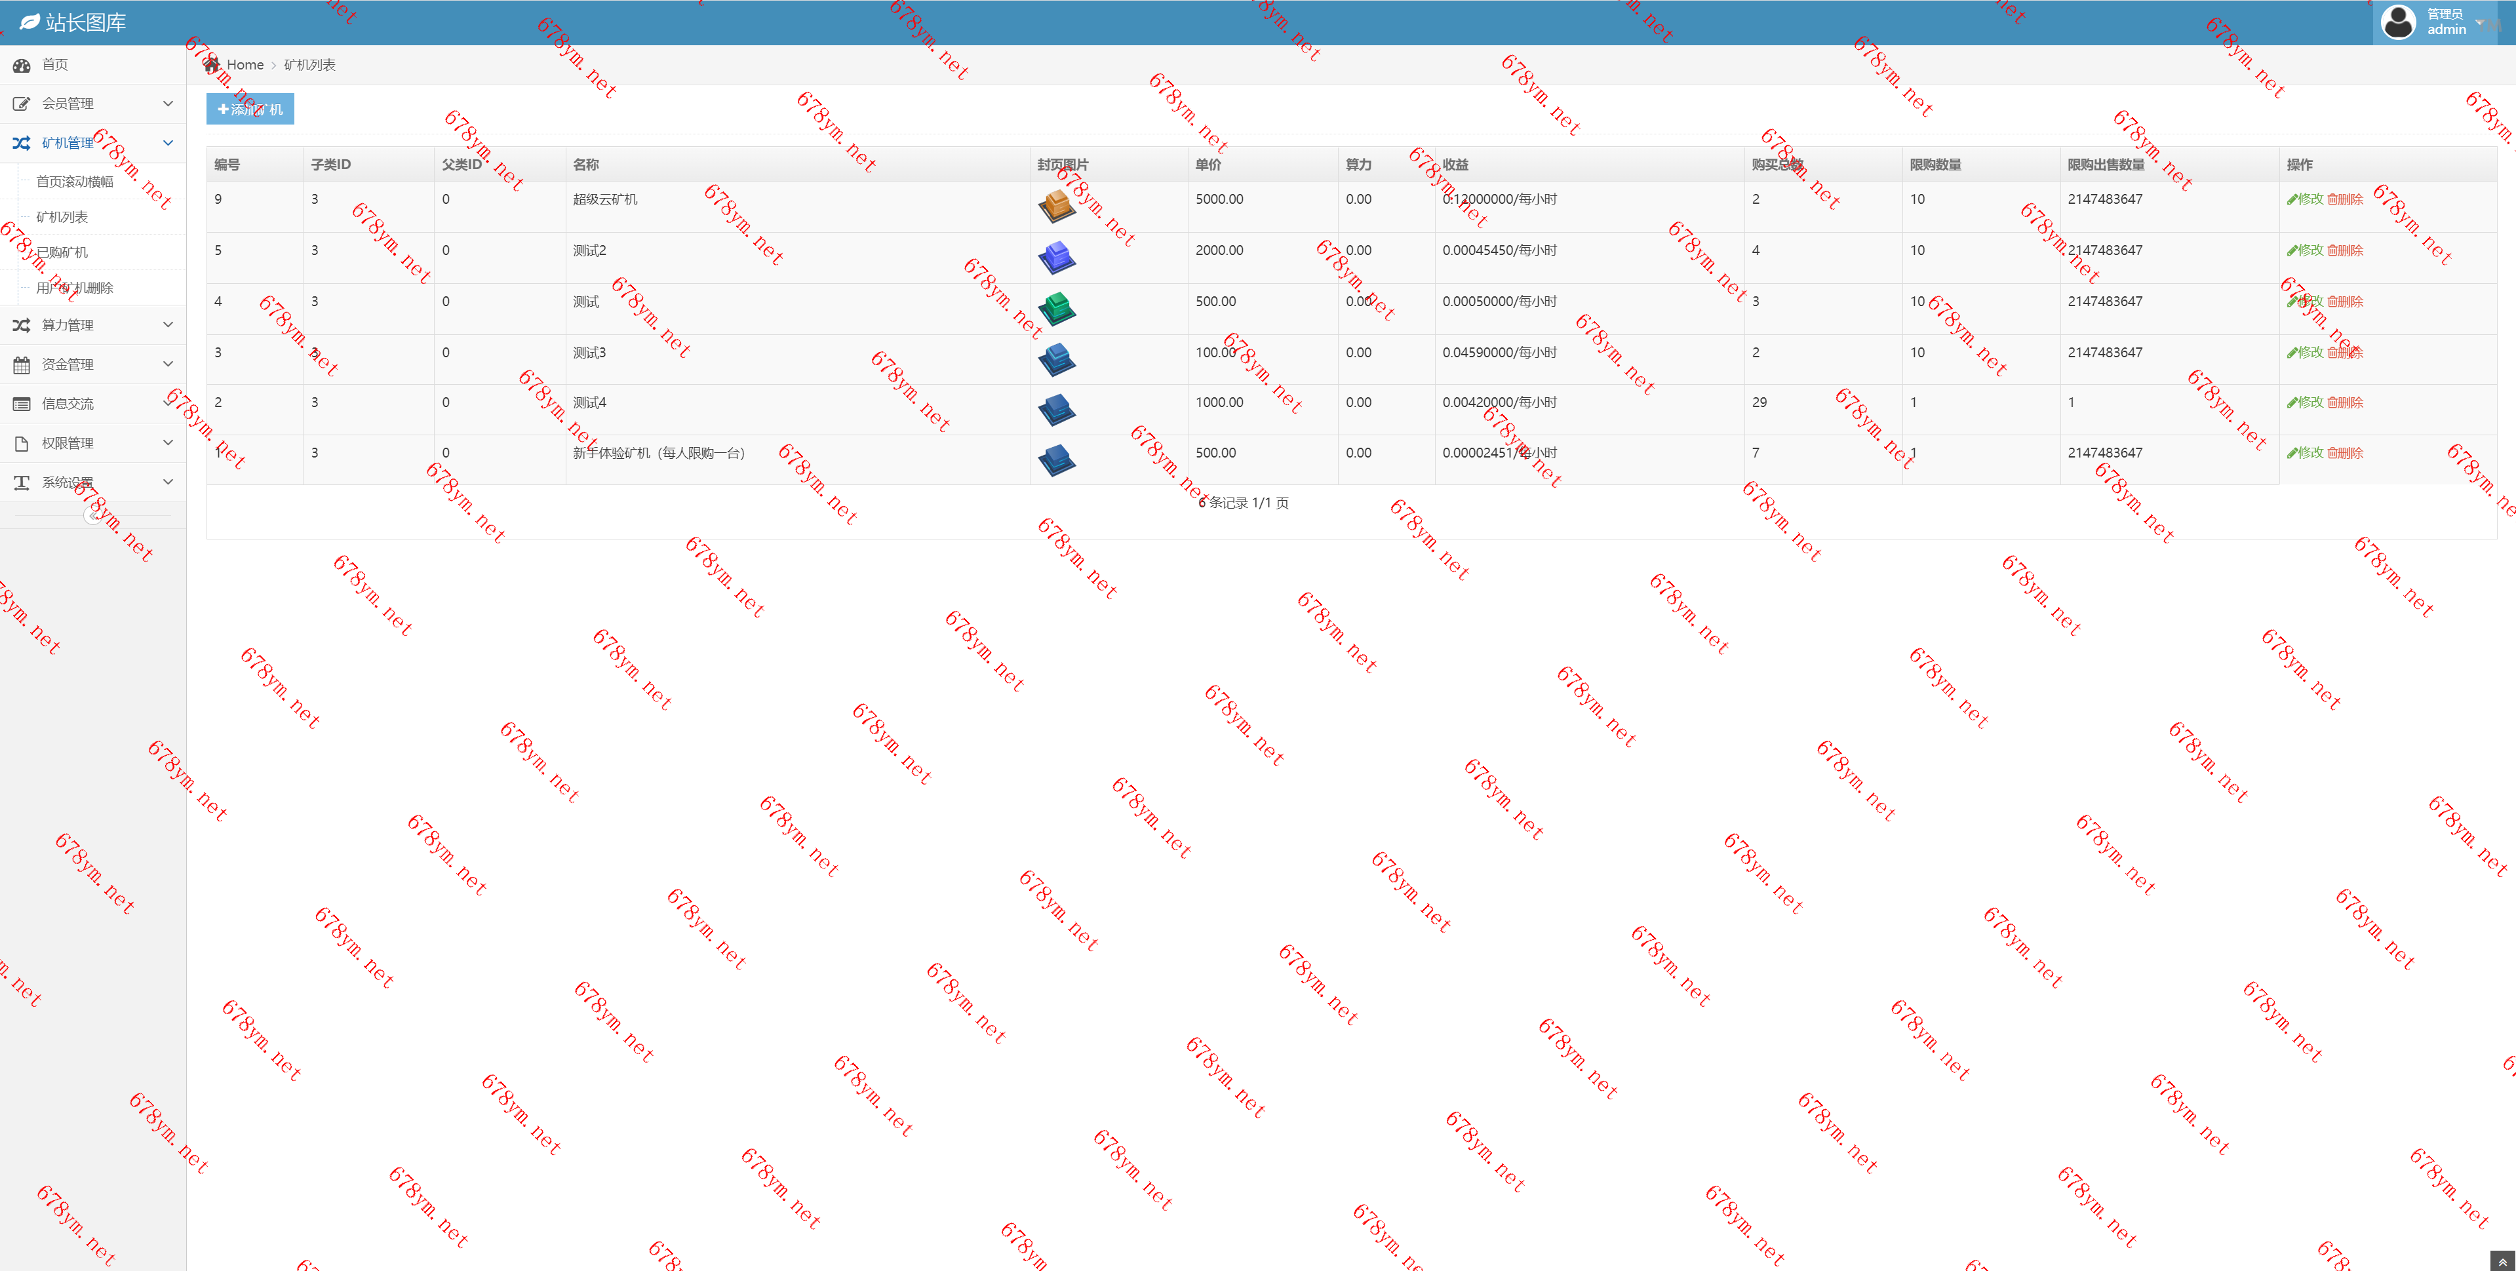Open 用户矿机删除 submenu entry

[74, 287]
